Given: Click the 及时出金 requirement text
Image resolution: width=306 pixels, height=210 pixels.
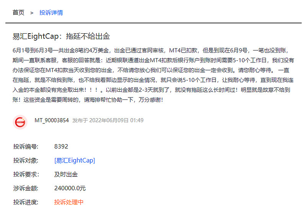Looking at the screenshot, I should pyautogui.click(x=66, y=174).
